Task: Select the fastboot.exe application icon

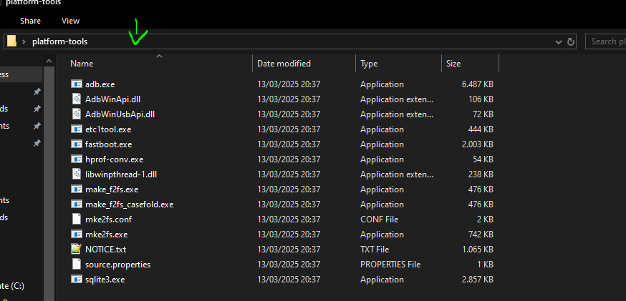Action: tap(76, 144)
